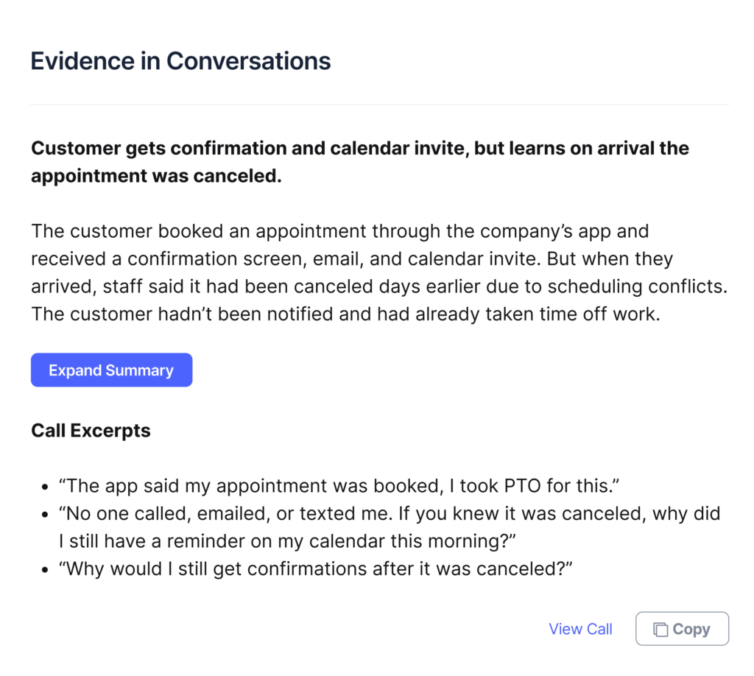Click the bullet before "Why would I" excerpt
Viewport: 754px width, 676px height.
[x=45, y=570]
